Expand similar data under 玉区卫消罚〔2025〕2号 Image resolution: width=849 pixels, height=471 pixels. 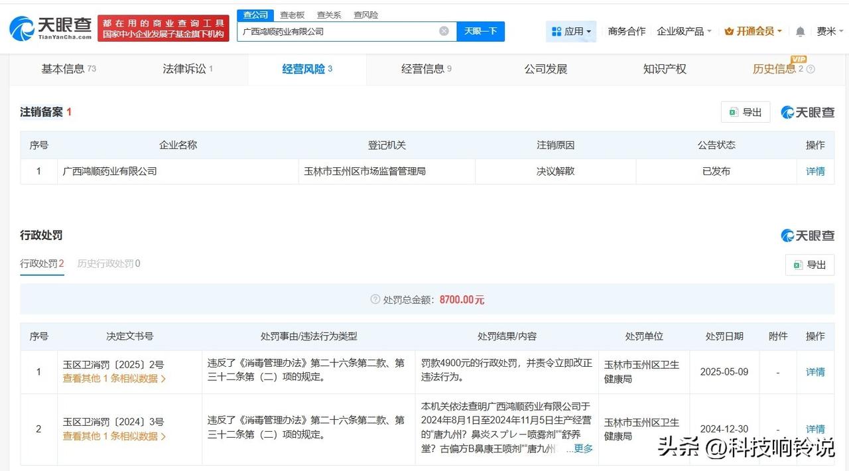114,379
